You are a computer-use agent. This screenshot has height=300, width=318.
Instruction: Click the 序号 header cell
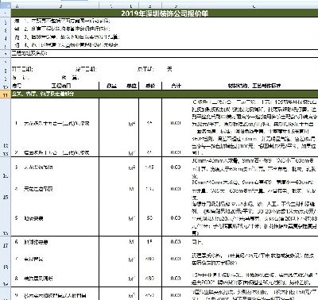pyautogui.click(x=17, y=86)
